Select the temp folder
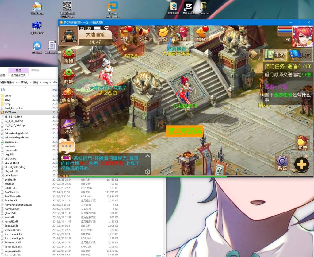The width and height of the screenshot is (314, 257). coord(7,104)
